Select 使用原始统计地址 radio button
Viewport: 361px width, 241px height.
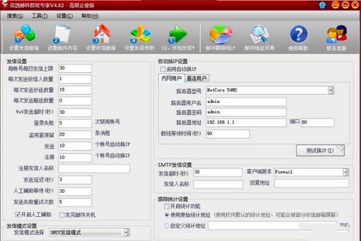click(167, 215)
